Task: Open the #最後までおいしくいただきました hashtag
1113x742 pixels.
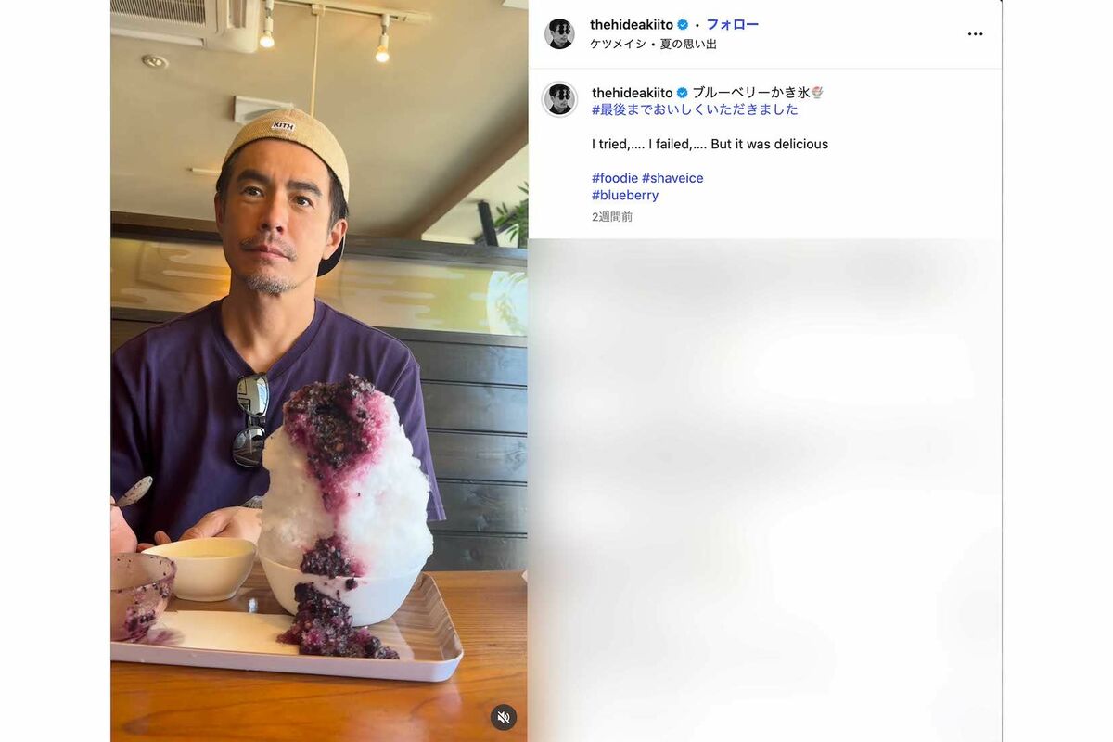Action: 695,109
